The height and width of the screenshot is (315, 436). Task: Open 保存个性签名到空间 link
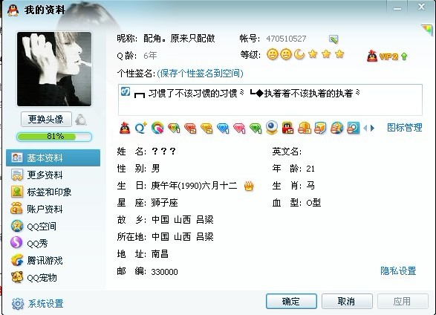200,74
